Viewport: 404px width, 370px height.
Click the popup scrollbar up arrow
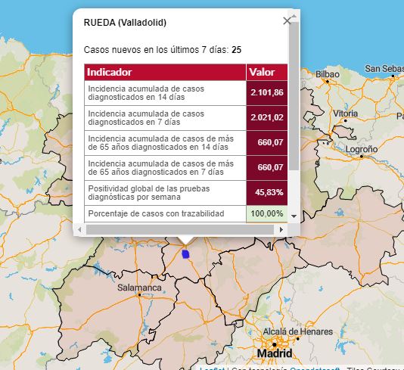click(x=294, y=16)
